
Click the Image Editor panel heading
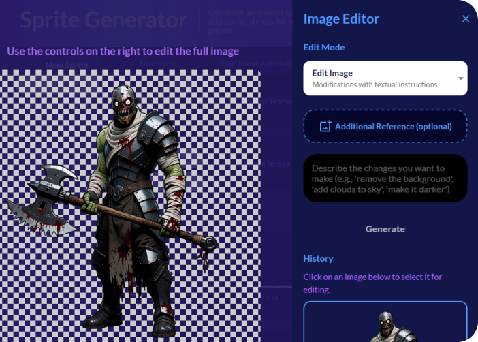341,19
